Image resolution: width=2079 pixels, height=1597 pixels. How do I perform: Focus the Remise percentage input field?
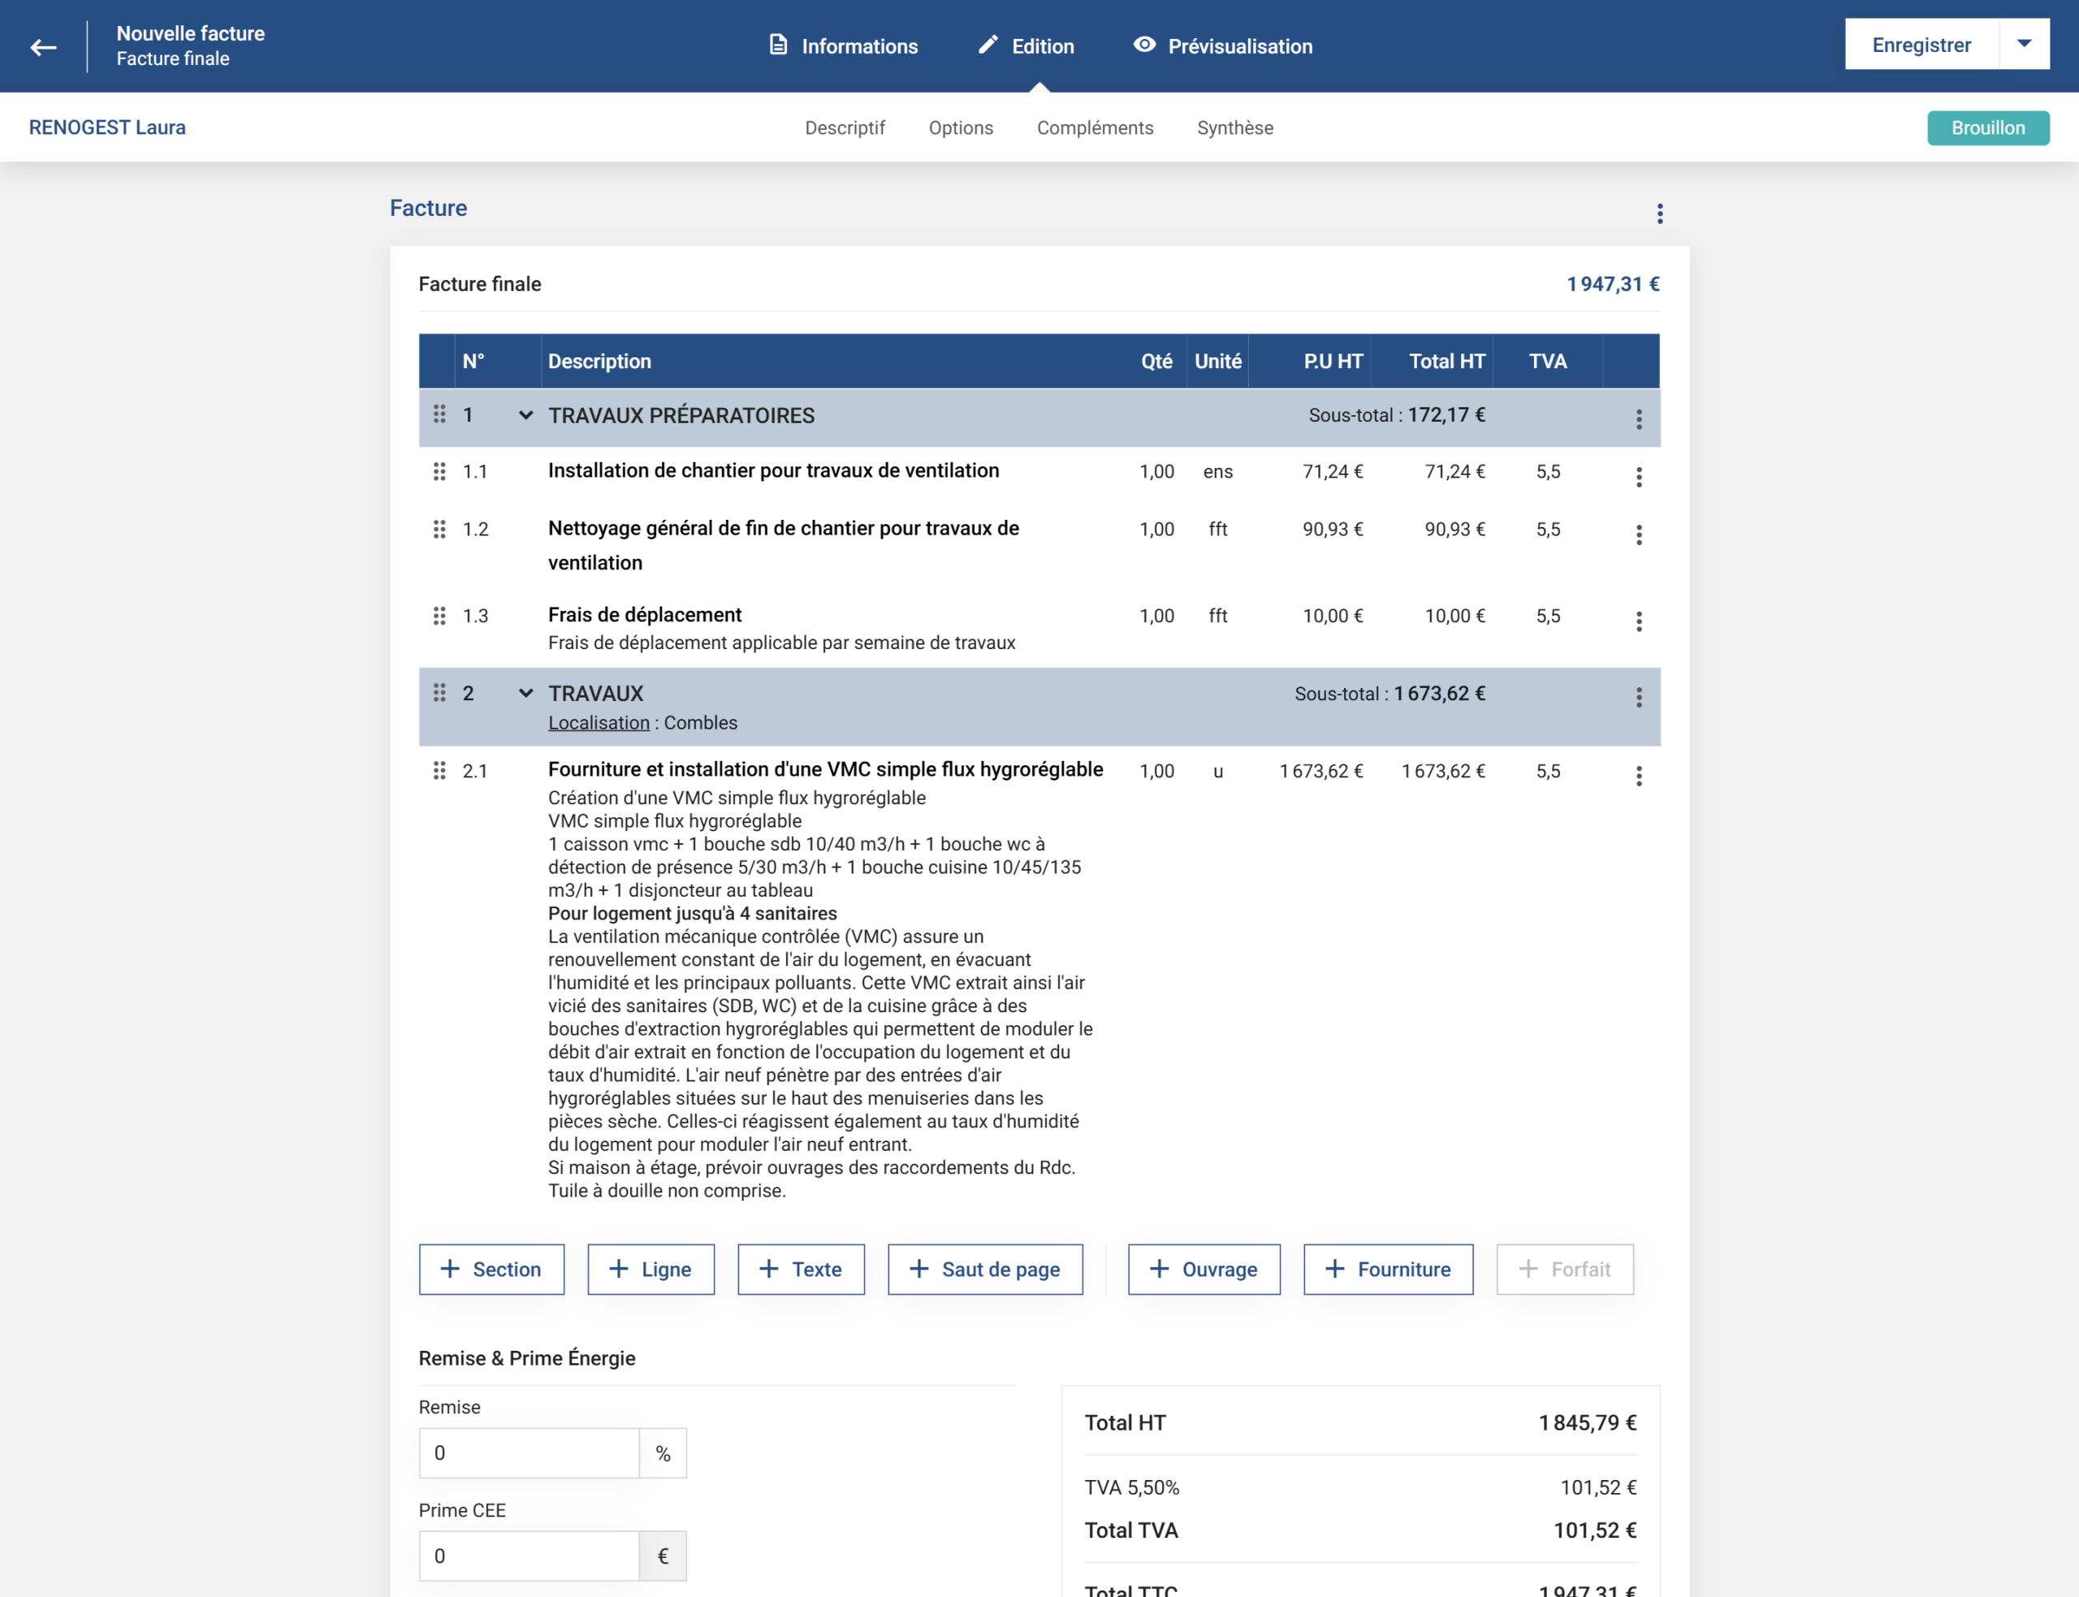[x=529, y=1452]
